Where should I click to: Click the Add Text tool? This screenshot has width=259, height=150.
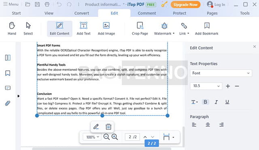(x=84, y=29)
